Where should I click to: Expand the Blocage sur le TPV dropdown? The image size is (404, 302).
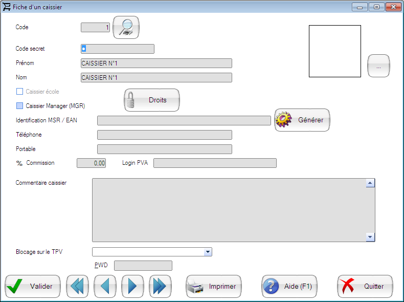coord(208,252)
